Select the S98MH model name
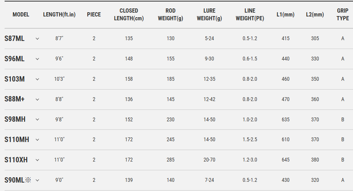This screenshot has width=353, height=191. point(15,120)
